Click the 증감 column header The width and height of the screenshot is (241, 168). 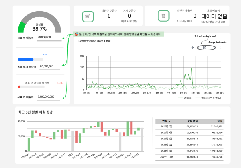[219, 121]
